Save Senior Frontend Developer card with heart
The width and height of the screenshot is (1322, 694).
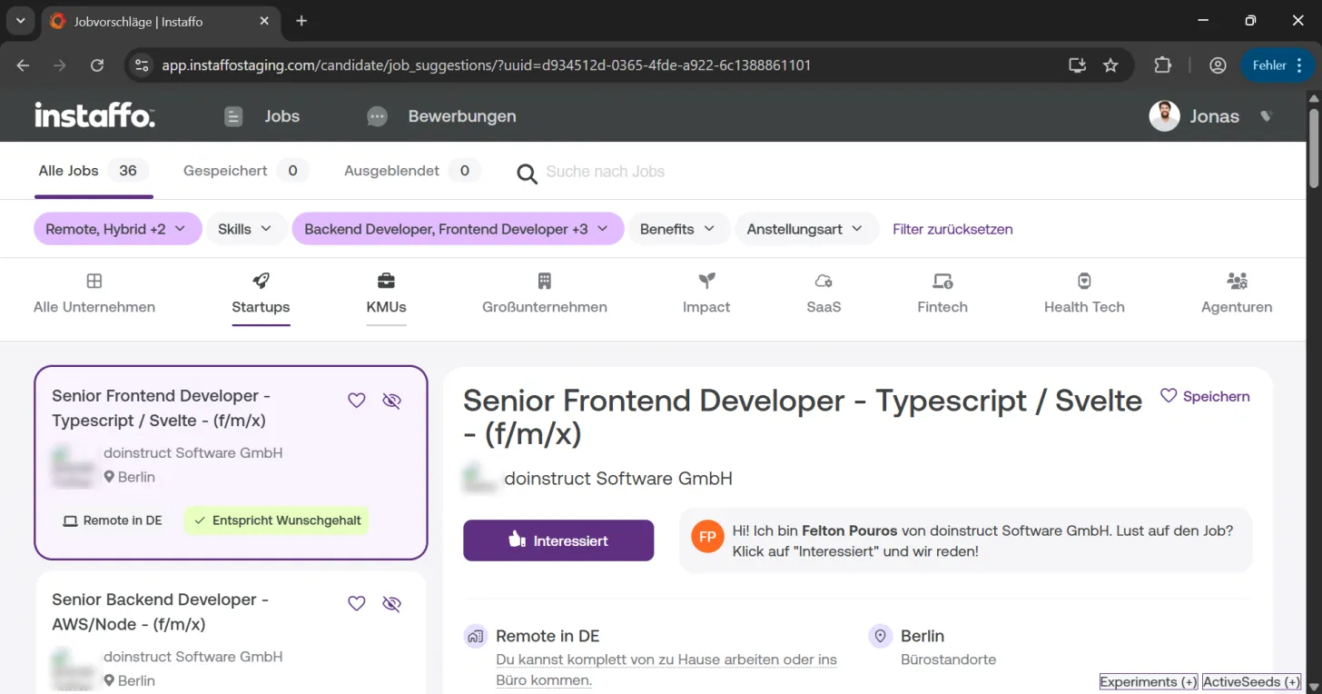(x=357, y=401)
